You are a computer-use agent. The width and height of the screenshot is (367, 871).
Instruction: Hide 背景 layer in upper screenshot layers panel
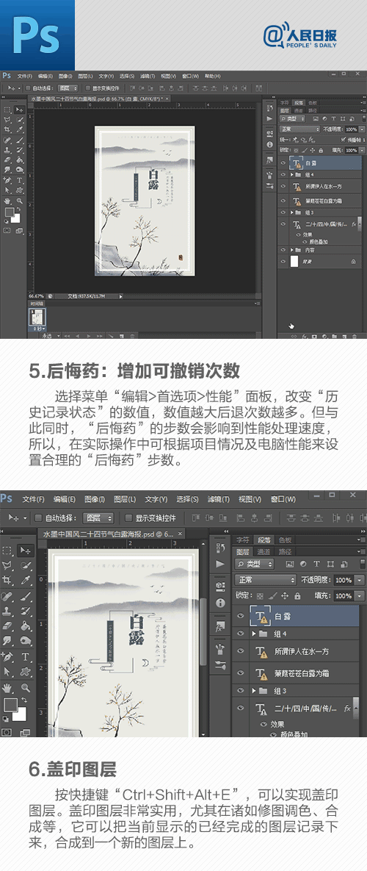coord(283,260)
